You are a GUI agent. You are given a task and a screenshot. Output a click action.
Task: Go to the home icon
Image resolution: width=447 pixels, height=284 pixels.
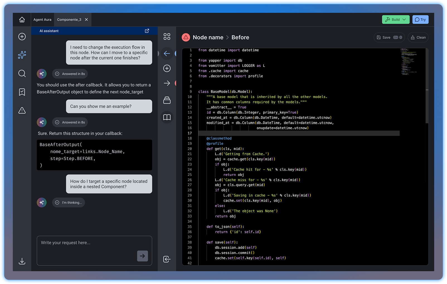click(22, 20)
